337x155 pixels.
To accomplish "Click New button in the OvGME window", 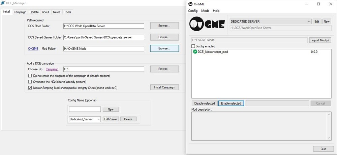I will [327, 22].
